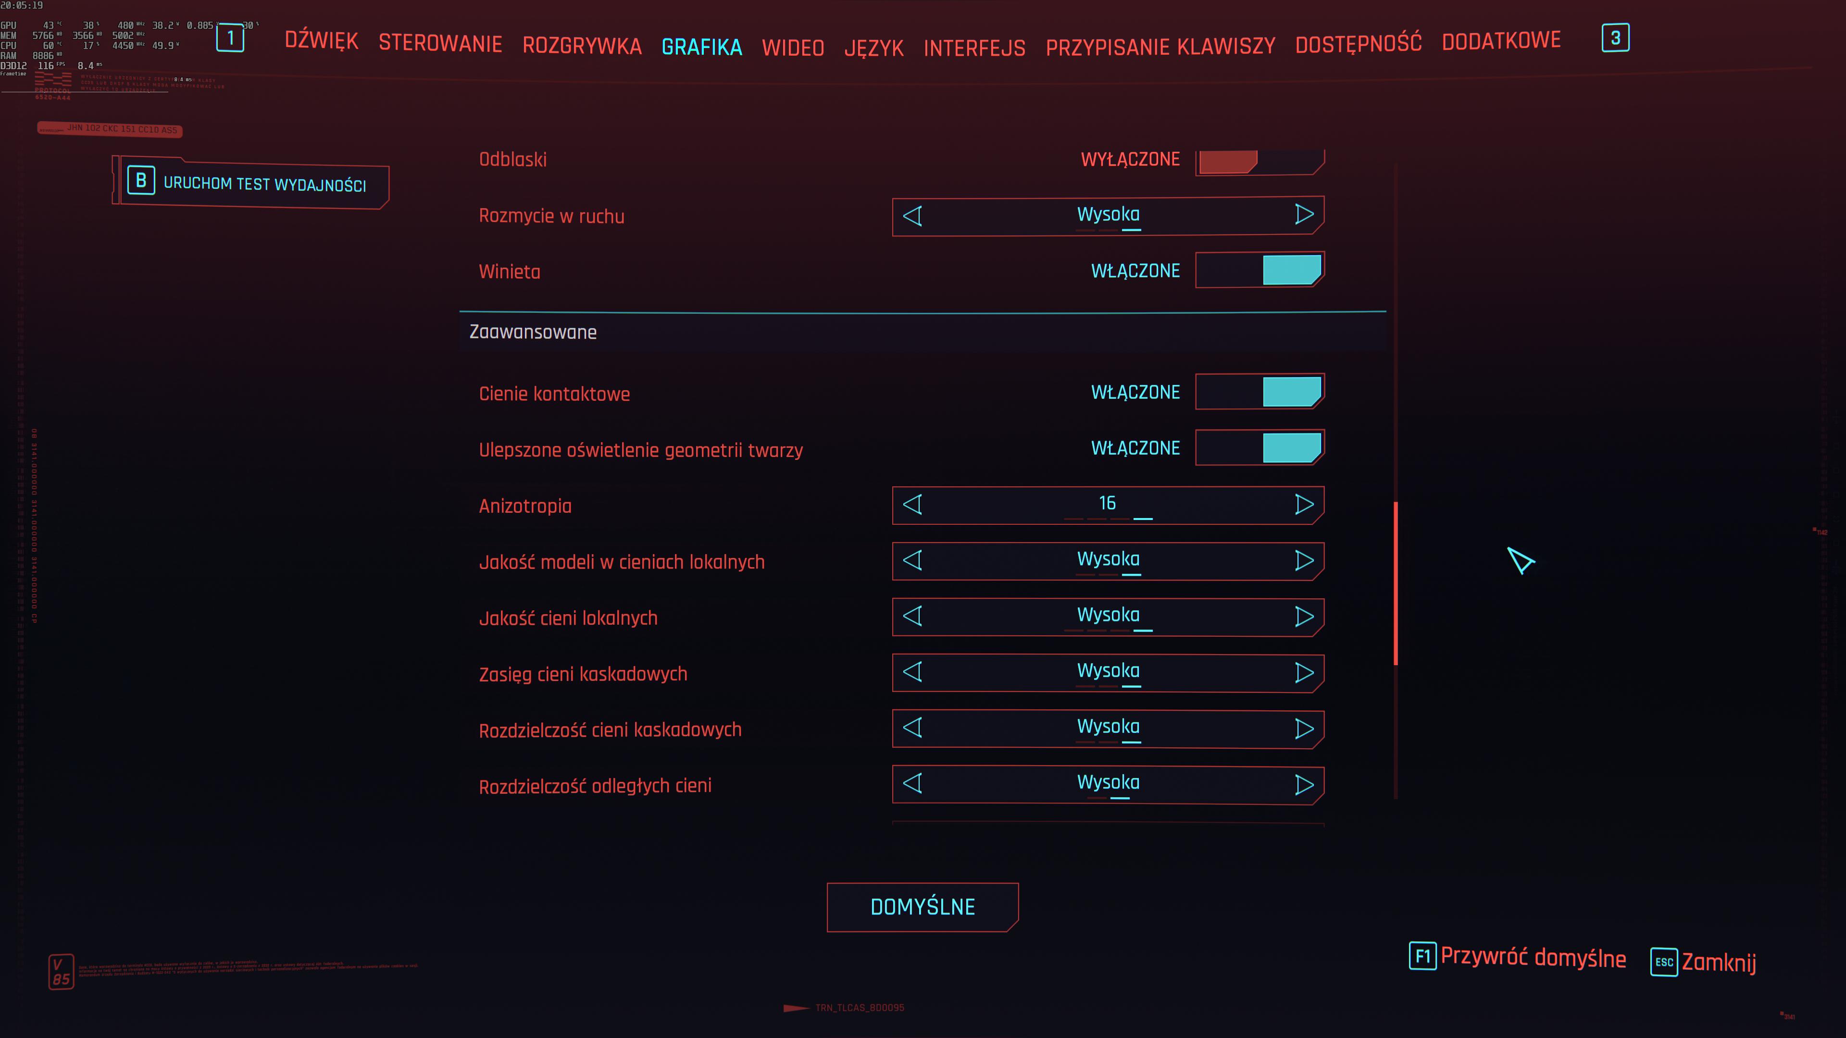Click right arrow for Jakość cieni lokalnych
The height and width of the screenshot is (1038, 1846).
pos(1304,616)
